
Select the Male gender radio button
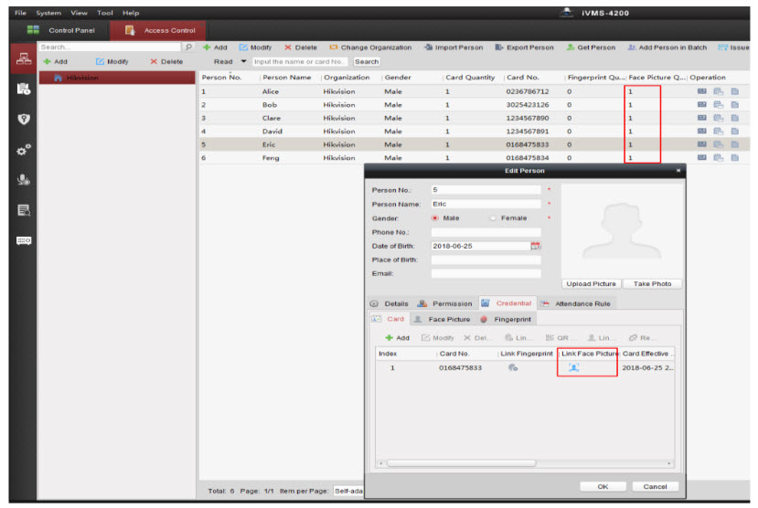tap(435, 218)
